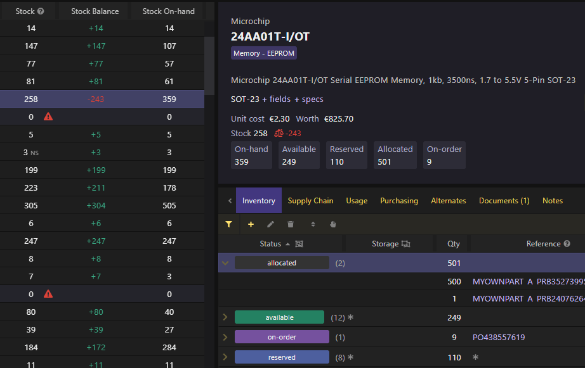Expand the available group

click(225, 317)
